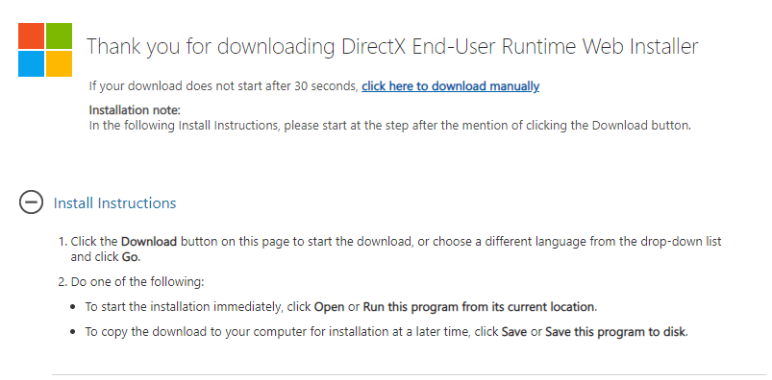
Task: Open the 'click here to download manually' link
Action: click(x=451, y=86)
